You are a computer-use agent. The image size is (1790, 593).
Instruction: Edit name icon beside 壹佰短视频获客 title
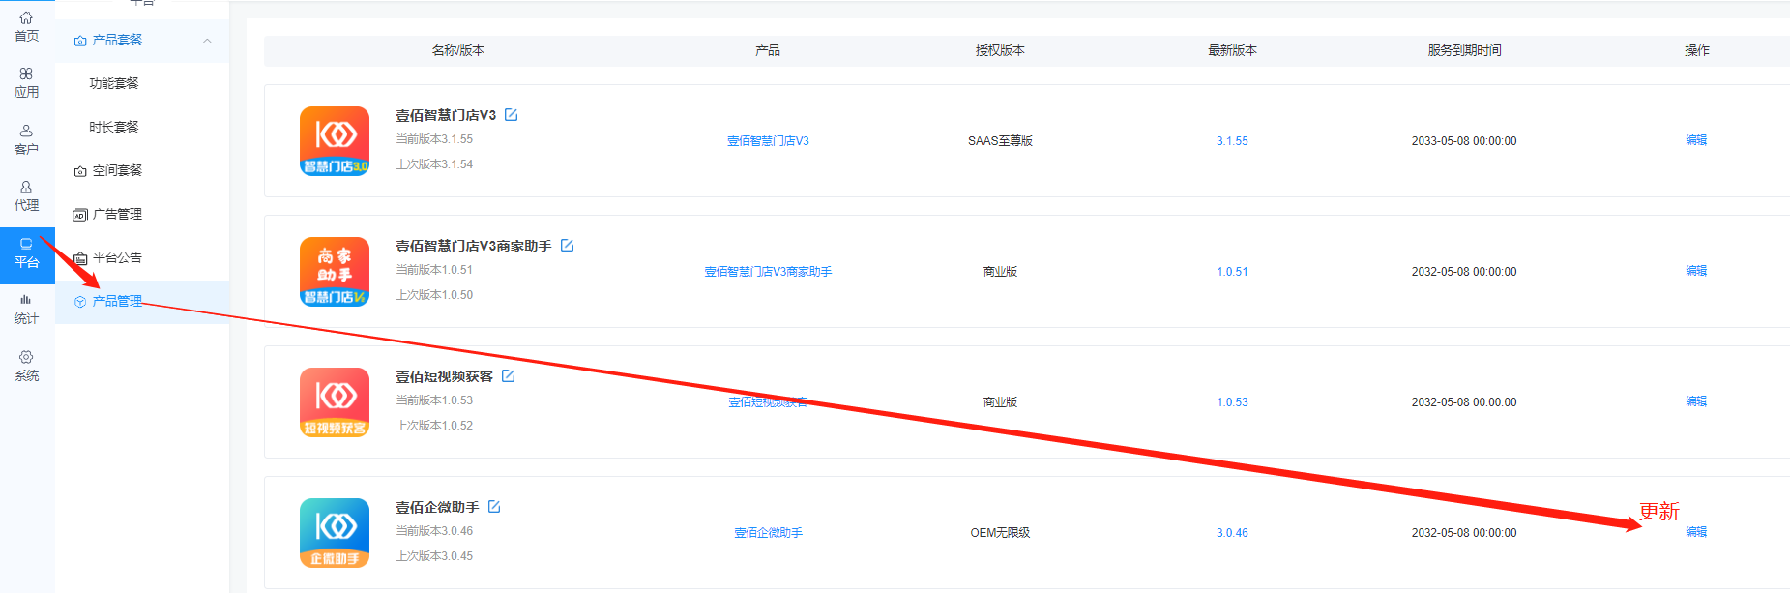coord(509,376)
